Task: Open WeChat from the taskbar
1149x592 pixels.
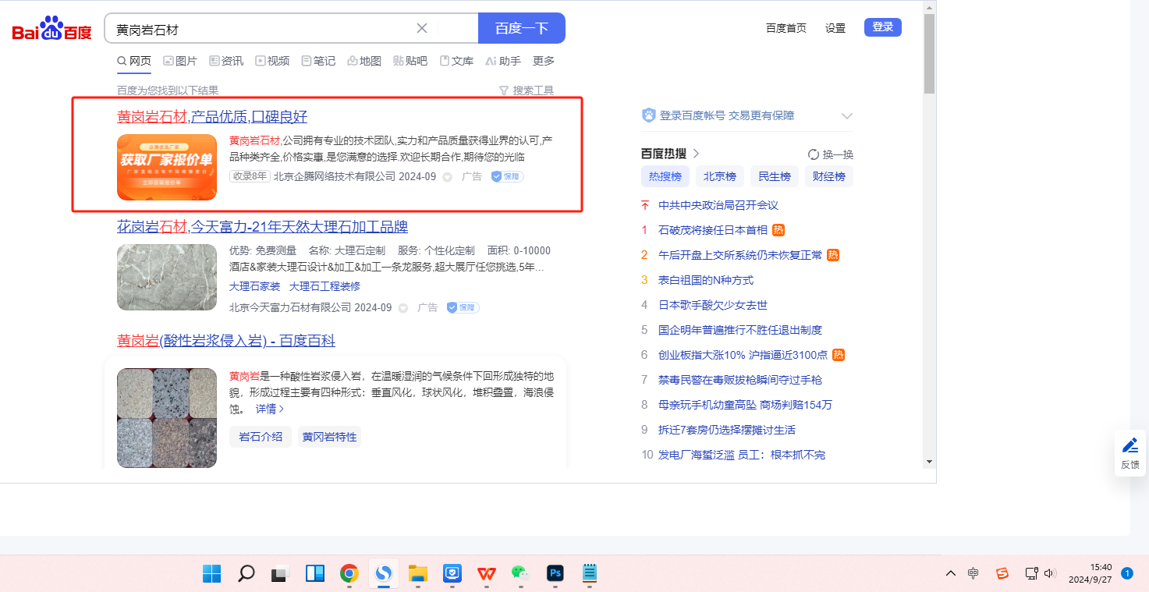Action: click(x=520, y=574)
